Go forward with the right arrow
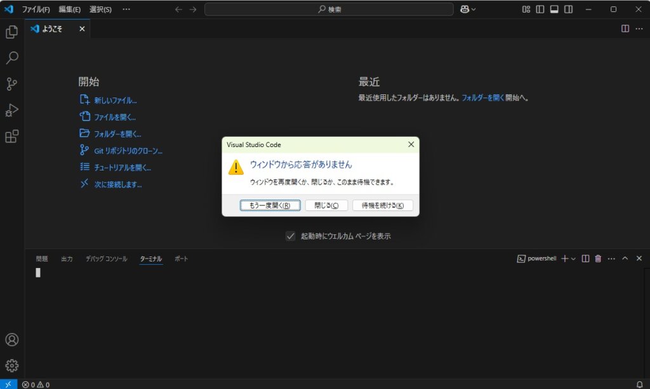 (x=193, y=9)
